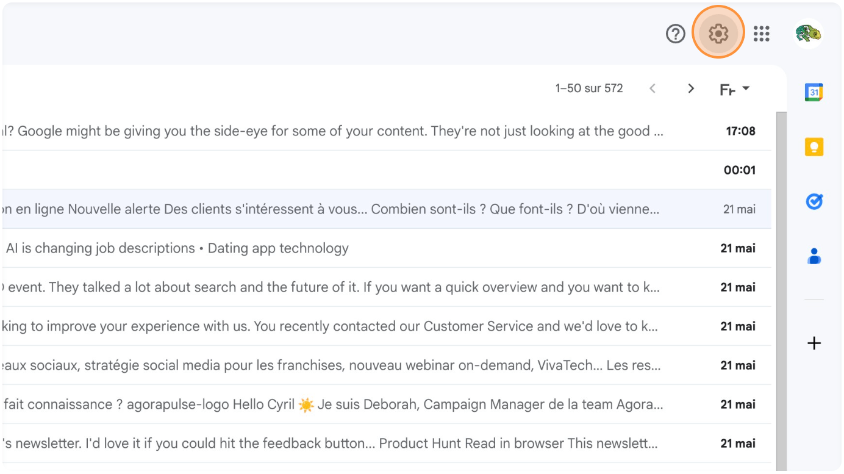The height and width of the screenshot is (474, 844).
Task: Open the email received at 17:08
Action: (x=366, y=131)
